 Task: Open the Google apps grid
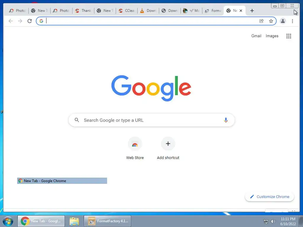289,36
